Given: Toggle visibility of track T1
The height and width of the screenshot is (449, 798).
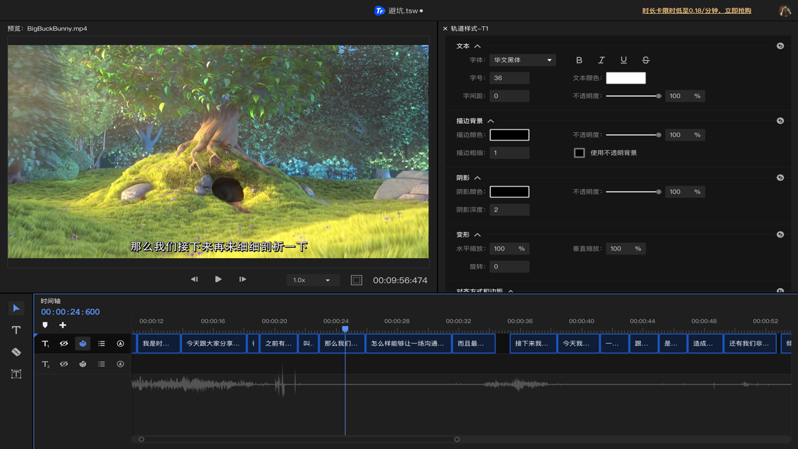Looking at the screenshot, I should 64,344.
